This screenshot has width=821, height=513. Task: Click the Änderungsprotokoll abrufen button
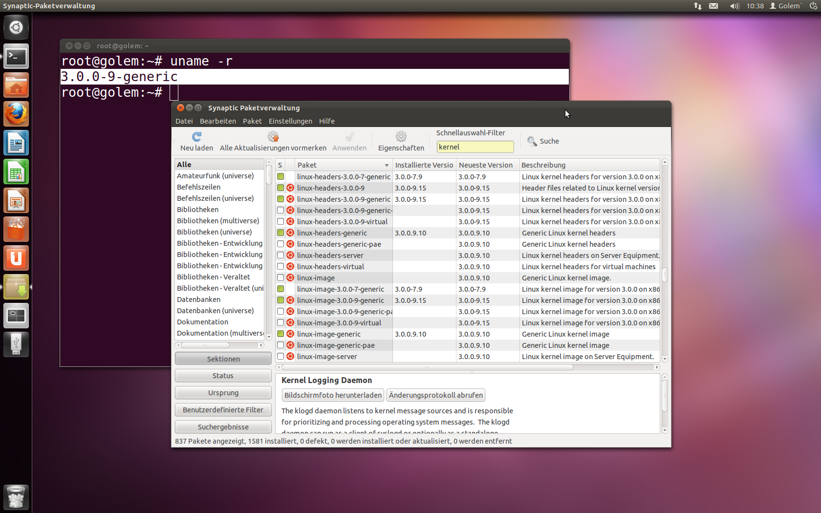(435, 395)
